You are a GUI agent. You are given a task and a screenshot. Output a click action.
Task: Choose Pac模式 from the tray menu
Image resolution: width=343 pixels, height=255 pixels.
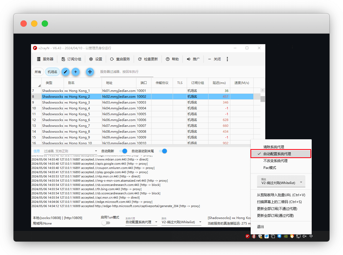click(270, 168)
